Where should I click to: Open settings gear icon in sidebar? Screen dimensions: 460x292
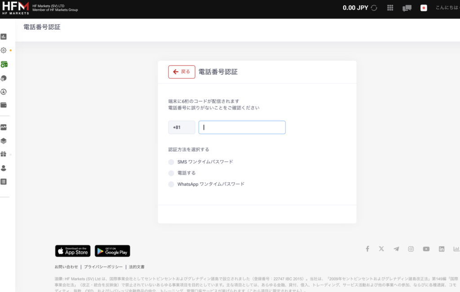click(x=4, y=50)
